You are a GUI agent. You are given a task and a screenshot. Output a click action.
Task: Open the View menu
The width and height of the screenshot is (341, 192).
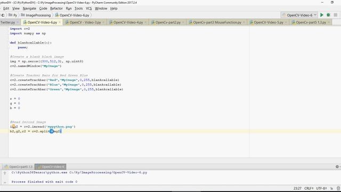coord(15,9)
